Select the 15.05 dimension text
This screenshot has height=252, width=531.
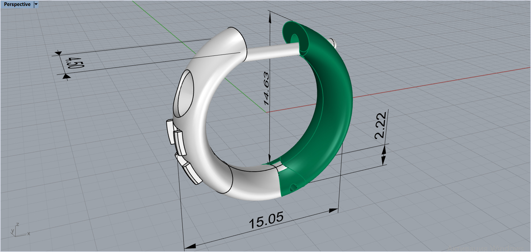point(266,220)
